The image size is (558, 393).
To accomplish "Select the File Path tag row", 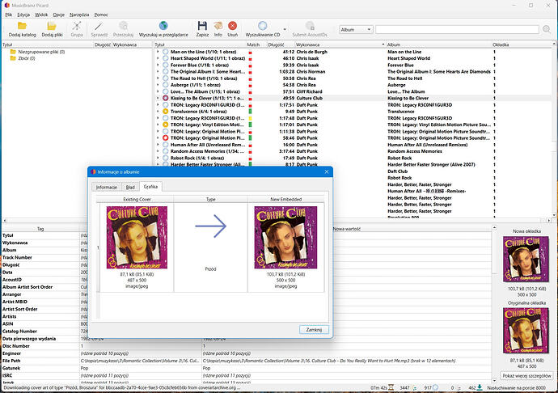I will pyautogui.click(x=247, y=361).
